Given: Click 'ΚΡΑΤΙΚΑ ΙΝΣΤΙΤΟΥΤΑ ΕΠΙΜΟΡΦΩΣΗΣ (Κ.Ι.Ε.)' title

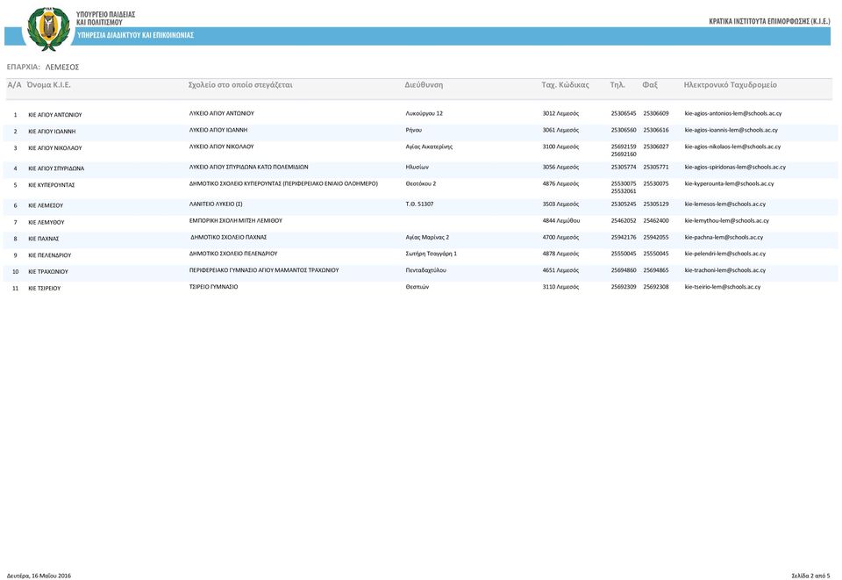Looking at the screenshot, I should click(x=769, y=21).
